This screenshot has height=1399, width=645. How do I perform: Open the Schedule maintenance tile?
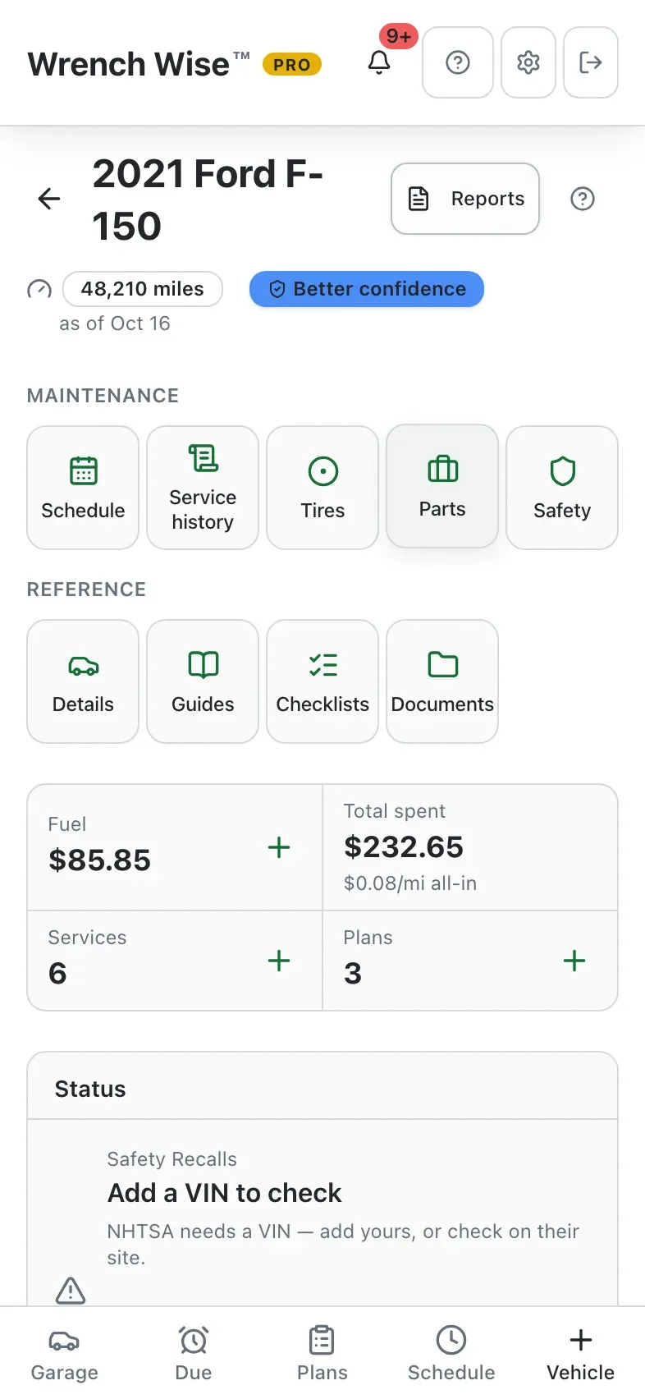pyautogui.click(x=83, y=488)
